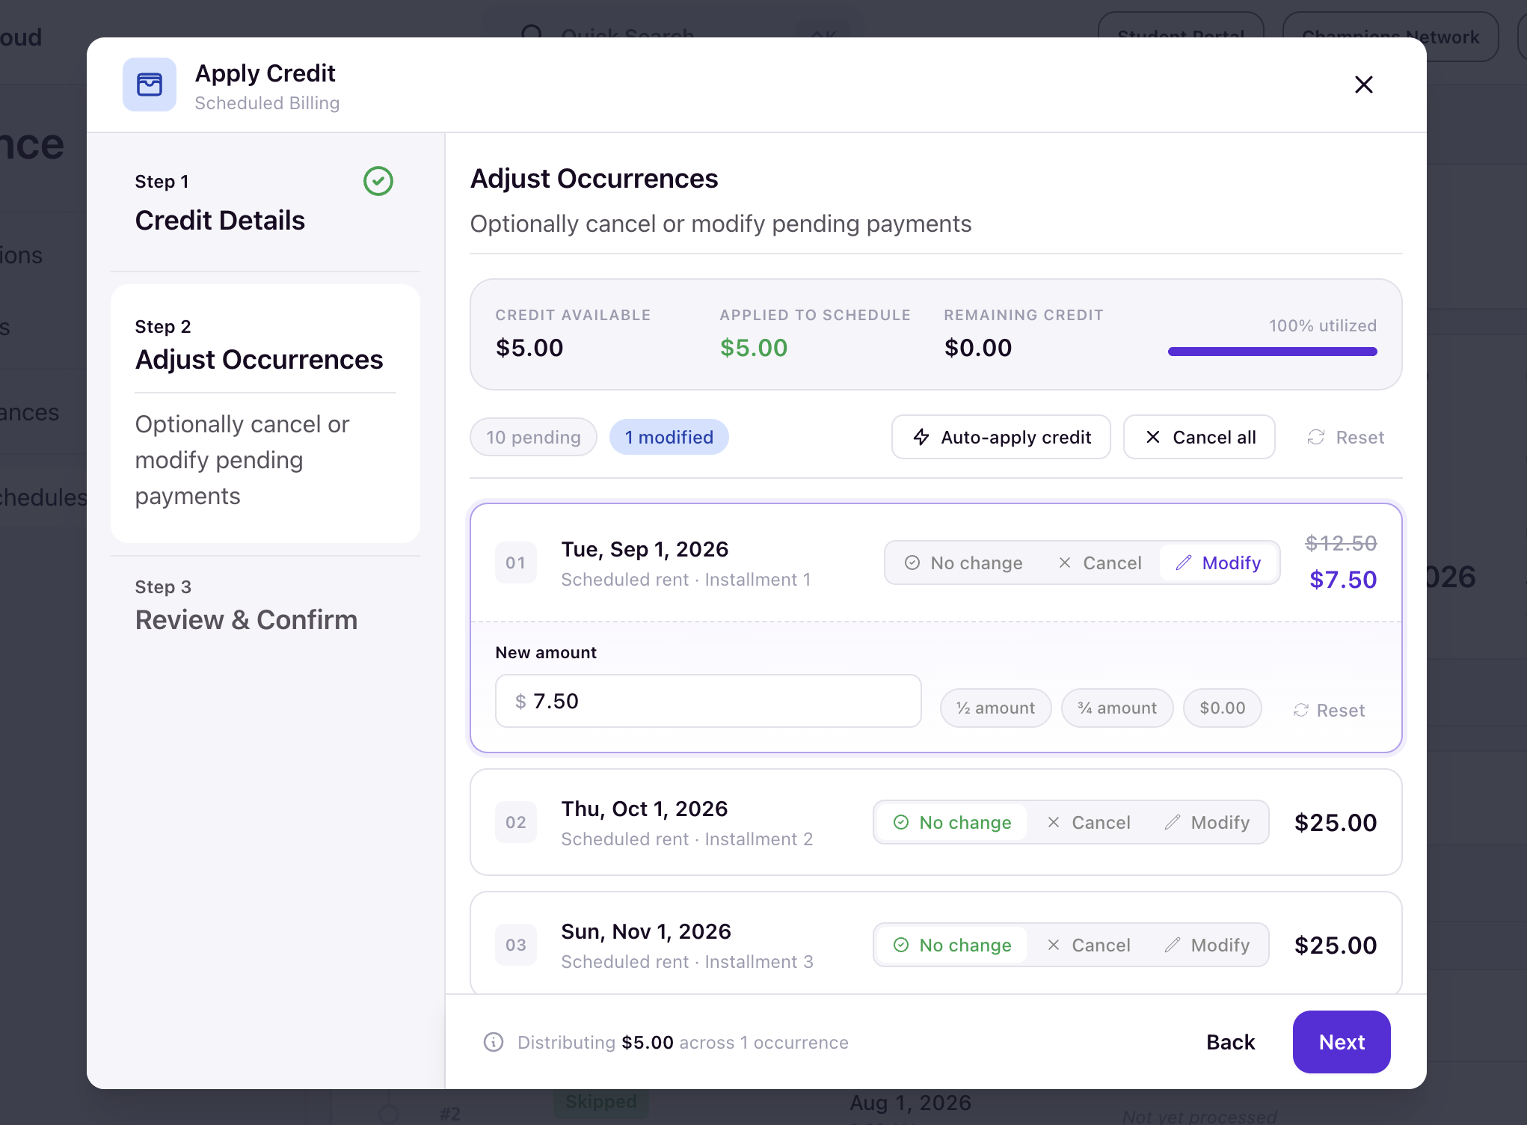Click Auto-apply credit button
1527x1125 pixels.
1001,437
